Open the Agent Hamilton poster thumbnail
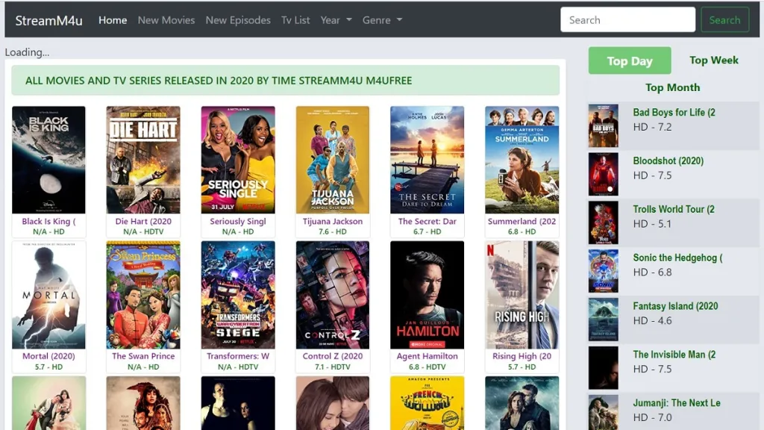764x430 pixels. click(x=428, y=295)
